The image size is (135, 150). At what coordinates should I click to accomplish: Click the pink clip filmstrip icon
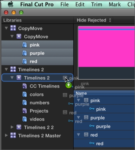click(x=86, y=100)
